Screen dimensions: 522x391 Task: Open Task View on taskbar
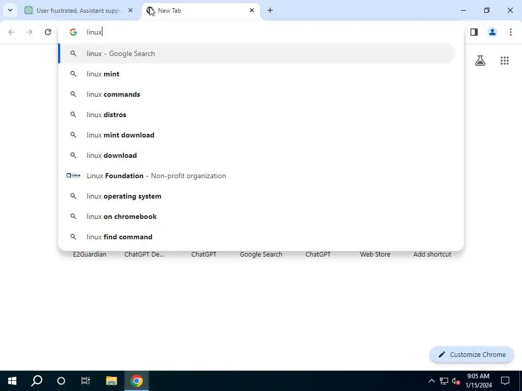[86, 381]
